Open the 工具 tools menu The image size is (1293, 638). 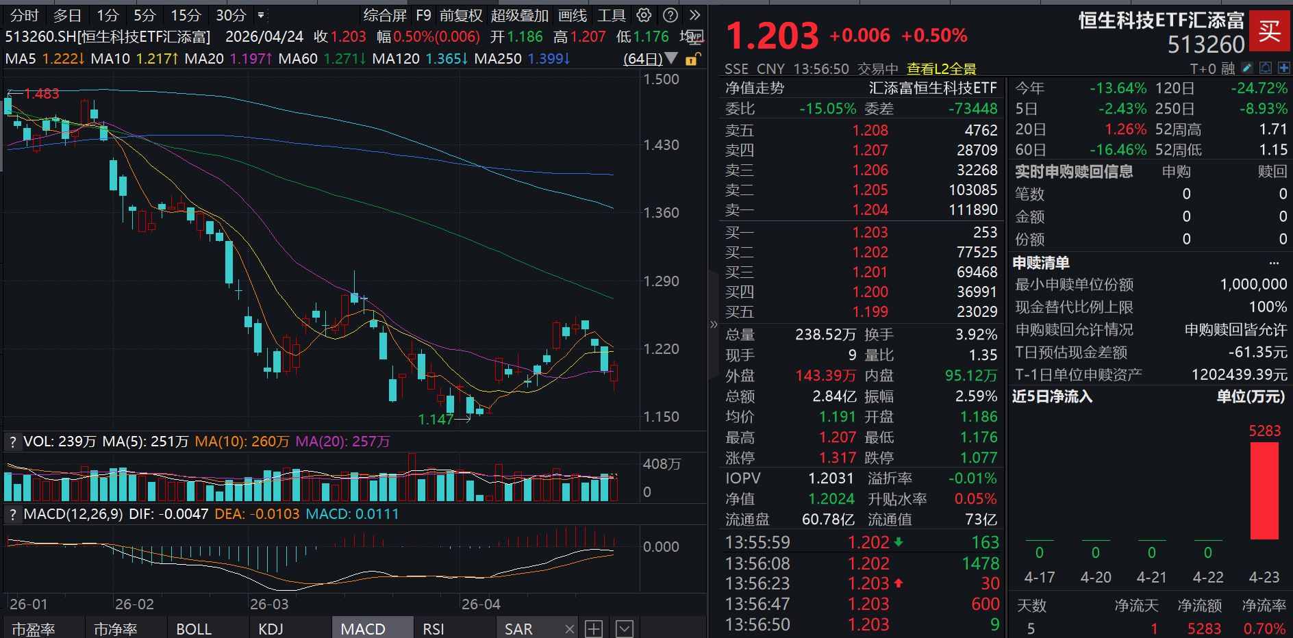(612, 15)
